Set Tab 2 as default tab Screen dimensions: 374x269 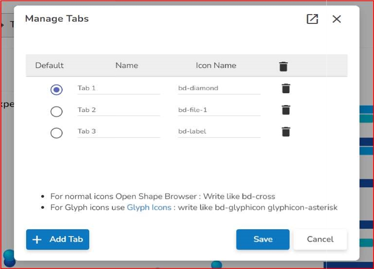[57, 112]
